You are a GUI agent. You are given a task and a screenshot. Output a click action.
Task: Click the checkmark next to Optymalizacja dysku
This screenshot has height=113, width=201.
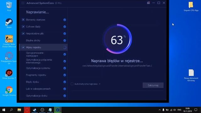[65, 96]
